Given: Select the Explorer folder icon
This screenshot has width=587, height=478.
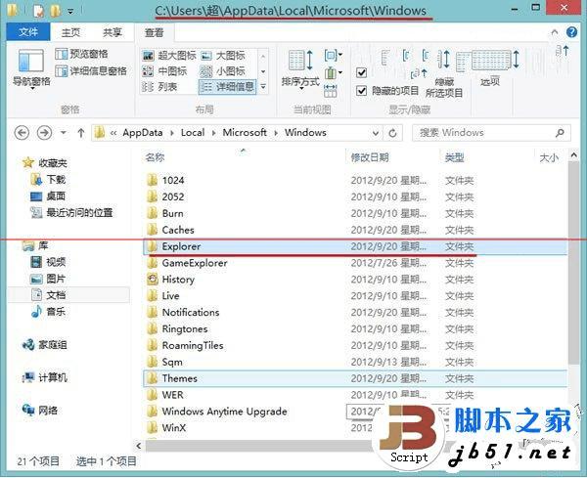Looking at the screenshot, I should (x=153, y=246).
